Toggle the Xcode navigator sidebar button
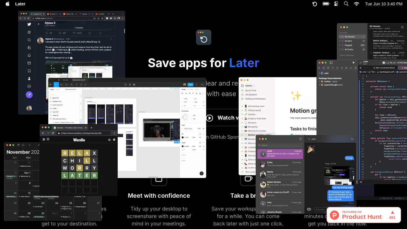Screen dimensions: 407x229 tap(331, 63)
